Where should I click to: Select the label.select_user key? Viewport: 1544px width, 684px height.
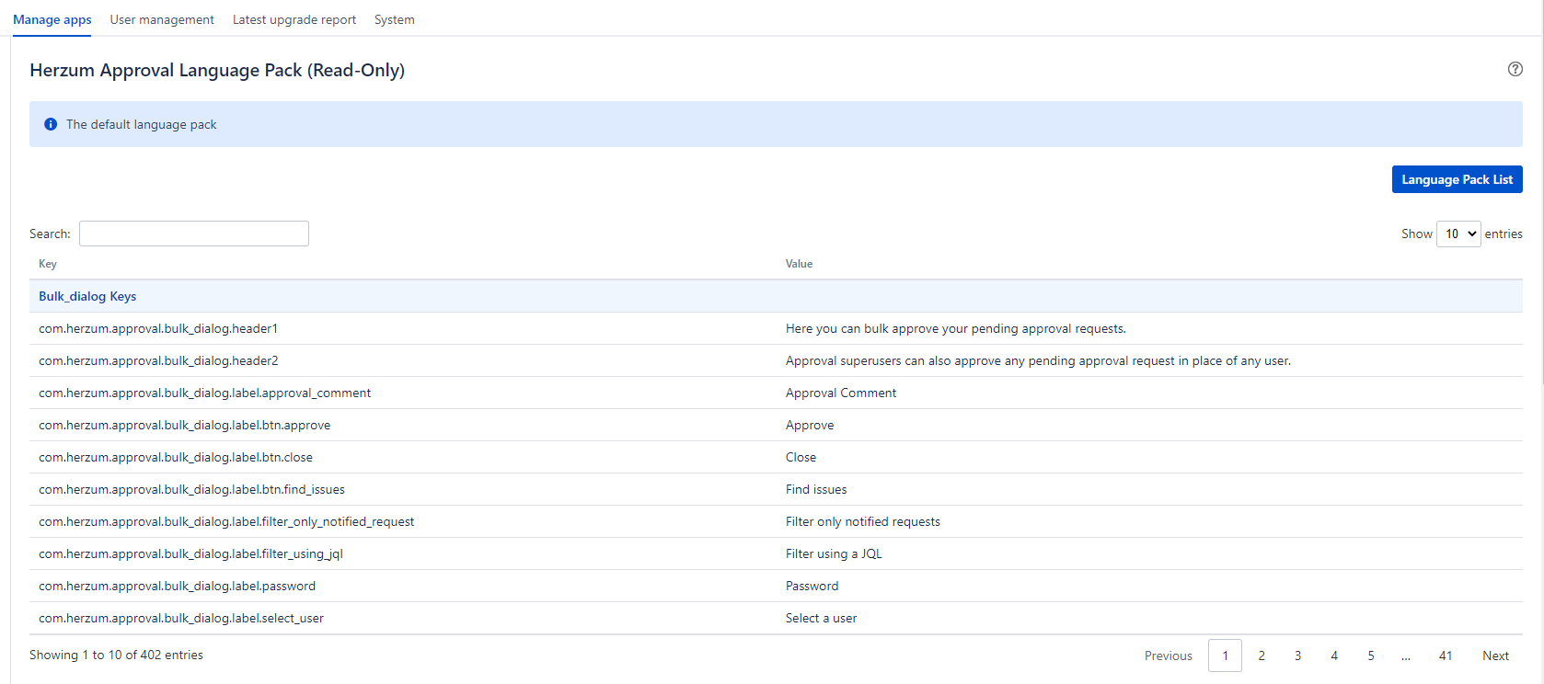pos(181,618)
